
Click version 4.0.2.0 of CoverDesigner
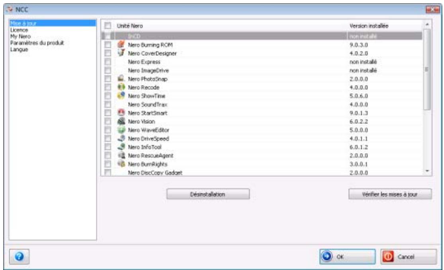[x=358, y=53]
